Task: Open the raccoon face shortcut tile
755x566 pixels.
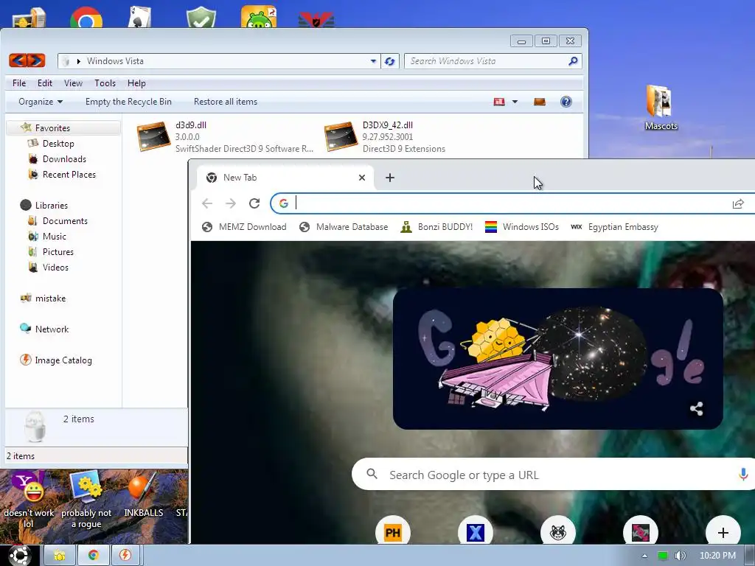Action: [558, 532]
